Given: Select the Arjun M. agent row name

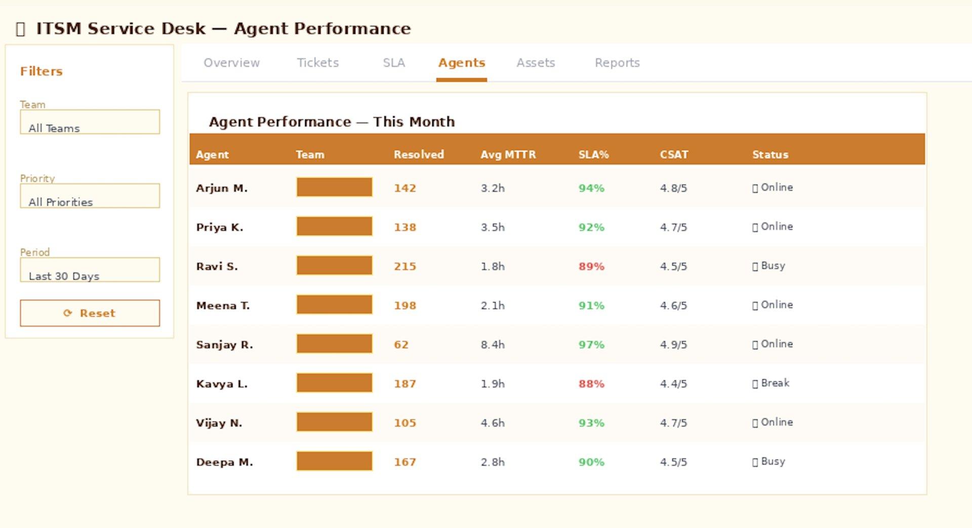Looking at the screenshot, I should tap(222, 188).
